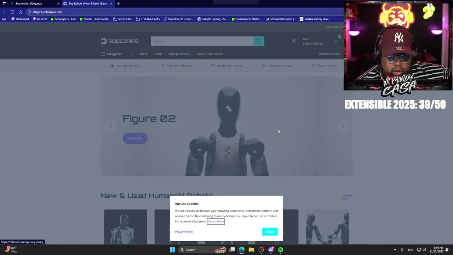
Task: Open Discord from taskbar
Action: click(271, 250)
